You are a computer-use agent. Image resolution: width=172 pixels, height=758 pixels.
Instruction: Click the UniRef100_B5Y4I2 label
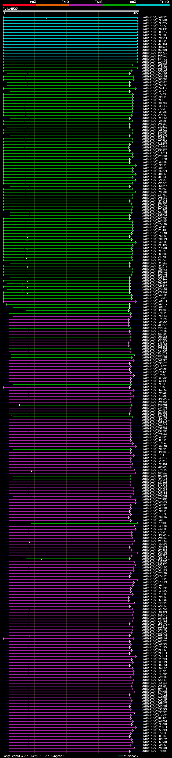(154, 88)
